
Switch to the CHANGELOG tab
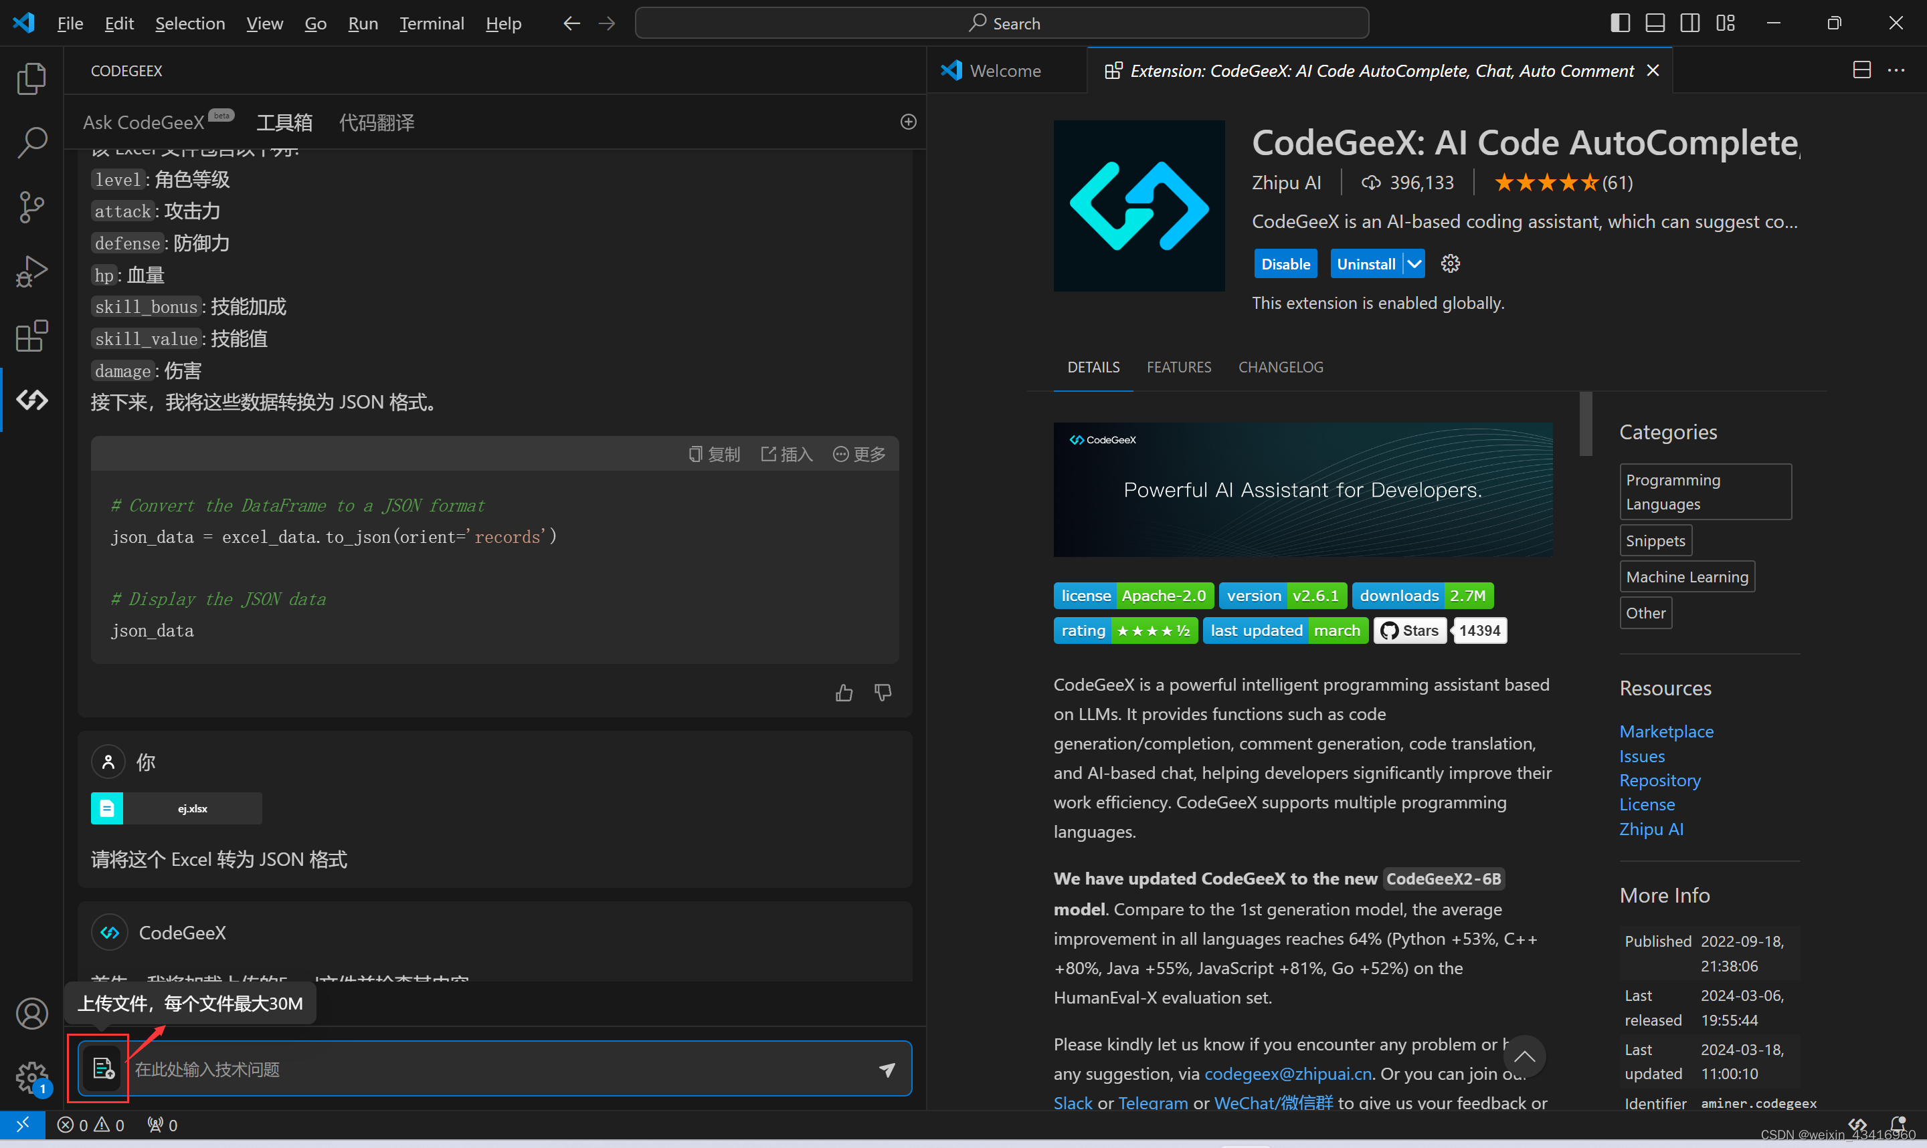click(x=1280, y=366)
